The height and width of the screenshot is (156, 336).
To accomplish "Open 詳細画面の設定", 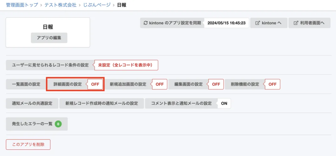I will pyautogui.click(x=68, y=84).
